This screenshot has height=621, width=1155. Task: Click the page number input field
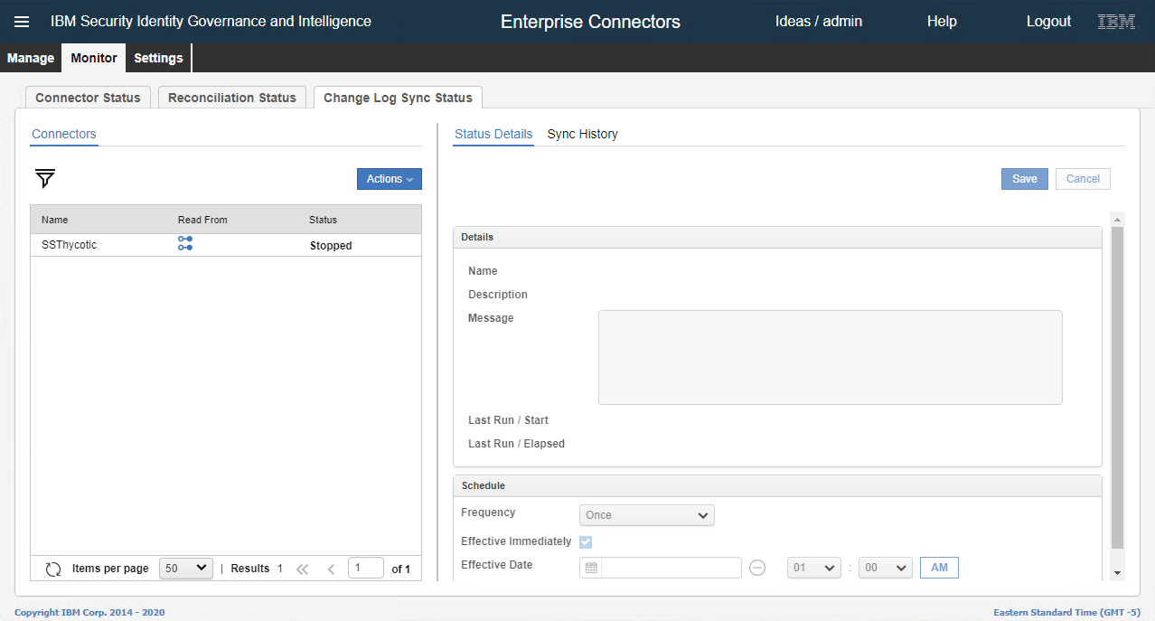point(366,568)
